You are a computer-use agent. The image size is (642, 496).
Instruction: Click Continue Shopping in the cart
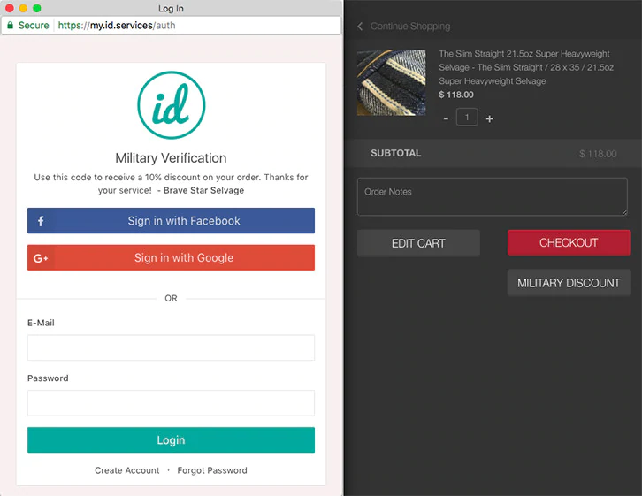click(410, 27)
